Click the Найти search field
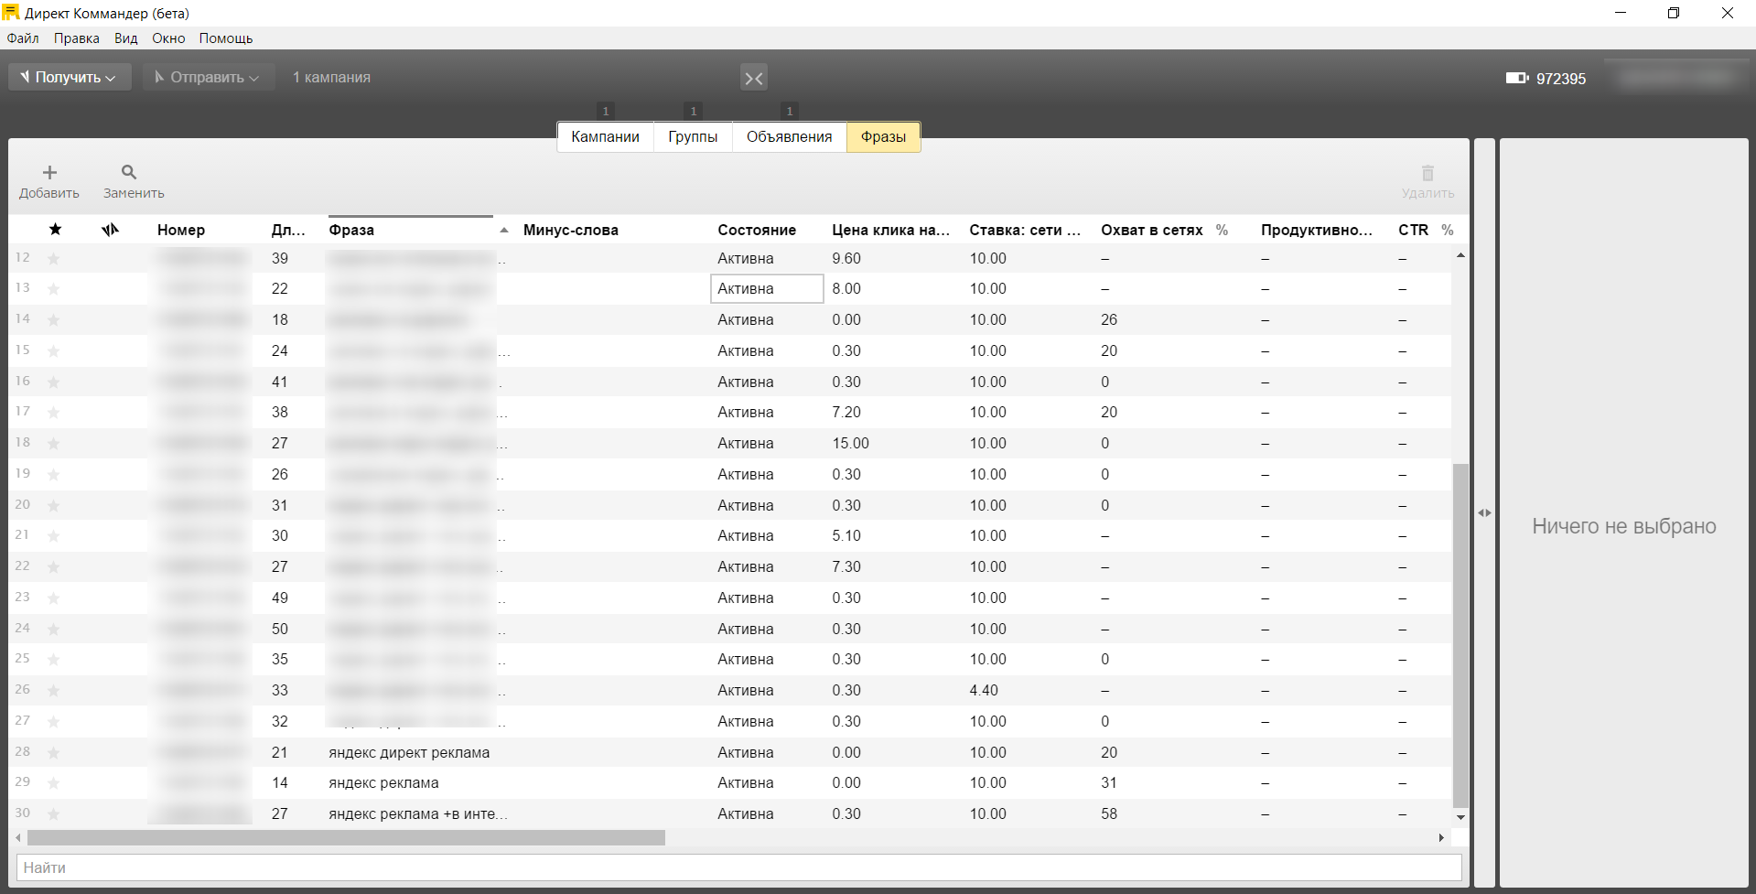 pyautogui.click(x=738, y=867)
